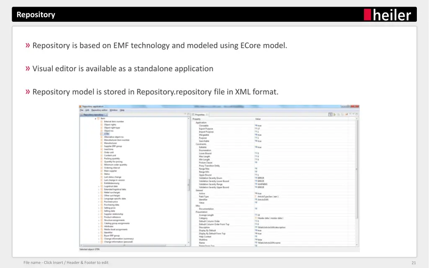Viewport: 429px width, 268px height.
Task: Select the Cloneable property row
Action: 274,126
